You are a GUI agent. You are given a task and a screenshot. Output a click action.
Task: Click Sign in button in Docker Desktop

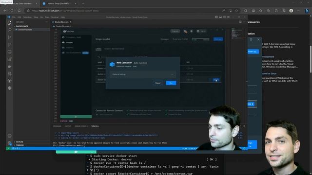click(201, 31)
